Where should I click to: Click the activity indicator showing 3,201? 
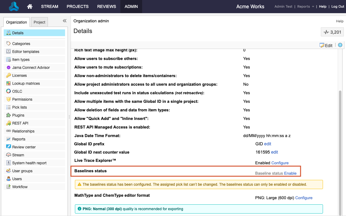click(x=332, y=32)
